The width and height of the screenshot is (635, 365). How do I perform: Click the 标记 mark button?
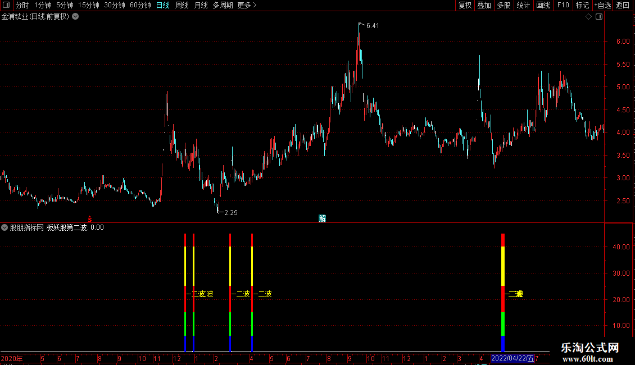click(582, 5)
